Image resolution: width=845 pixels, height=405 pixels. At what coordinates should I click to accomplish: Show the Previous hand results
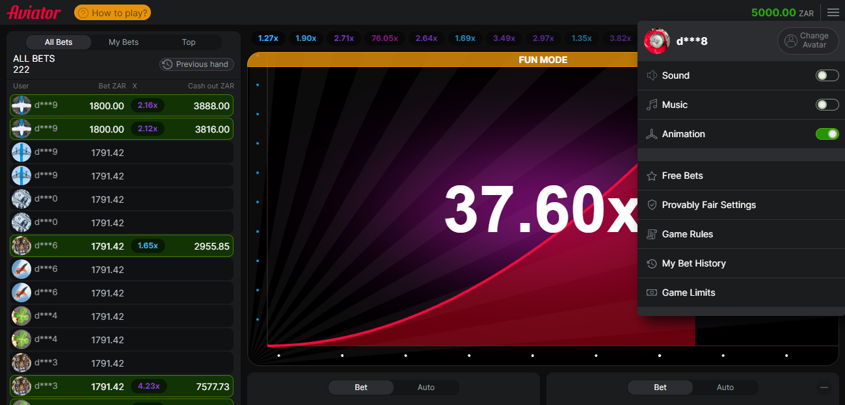click(x=196, y=64)
